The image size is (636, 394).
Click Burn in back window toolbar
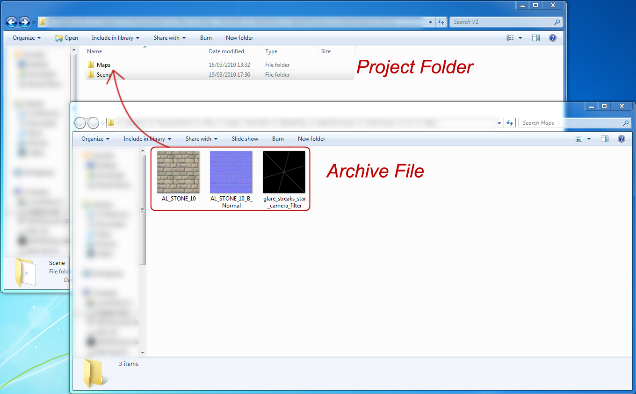coord(206,38)
